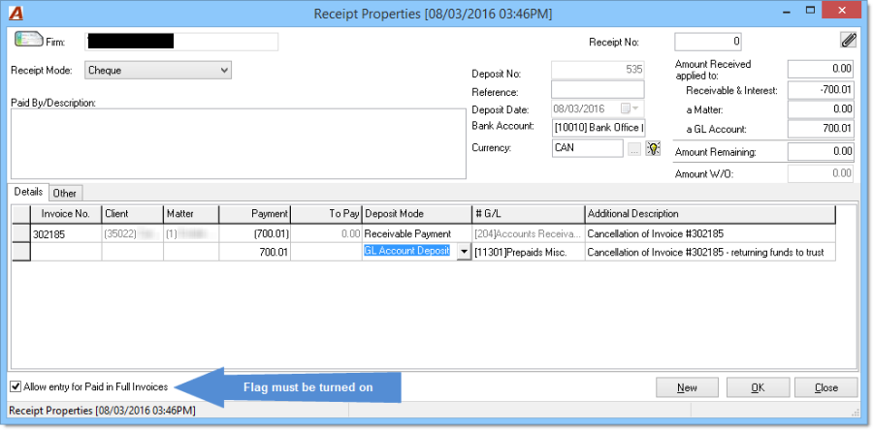Click the (700.01) payment cell
The image size is (873, 430).
255,234
